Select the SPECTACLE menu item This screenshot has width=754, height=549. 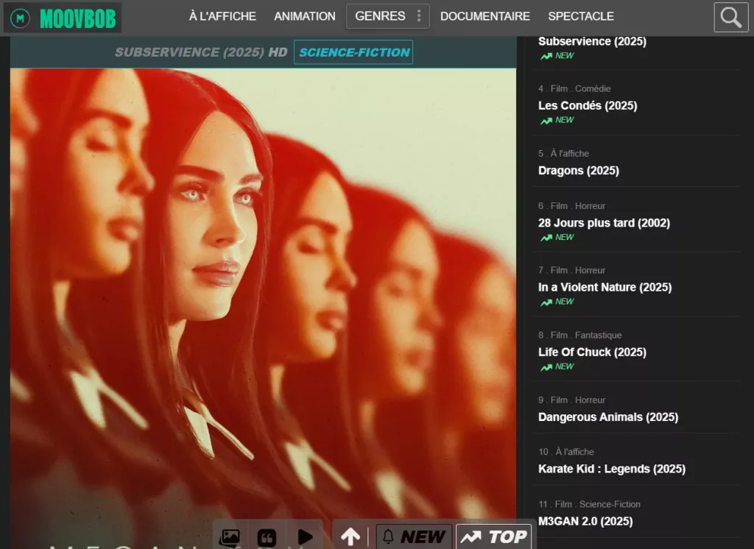click(580, 16)
